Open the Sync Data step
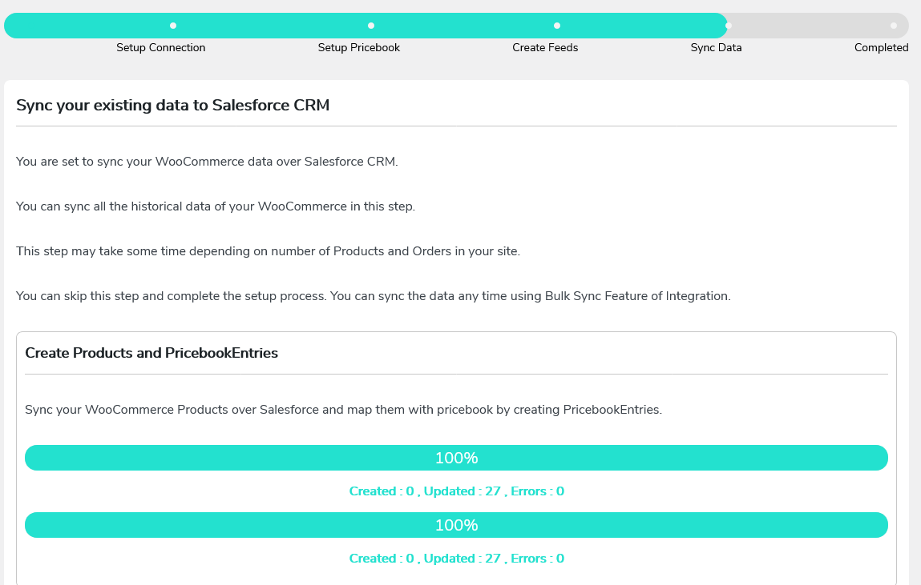The height and width of the screenshot is (585, 921). tap(716, 47)
